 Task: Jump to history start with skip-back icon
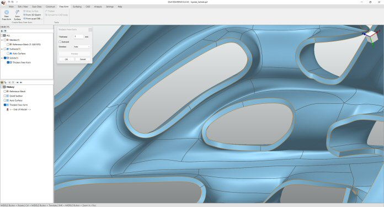(18, 83)
